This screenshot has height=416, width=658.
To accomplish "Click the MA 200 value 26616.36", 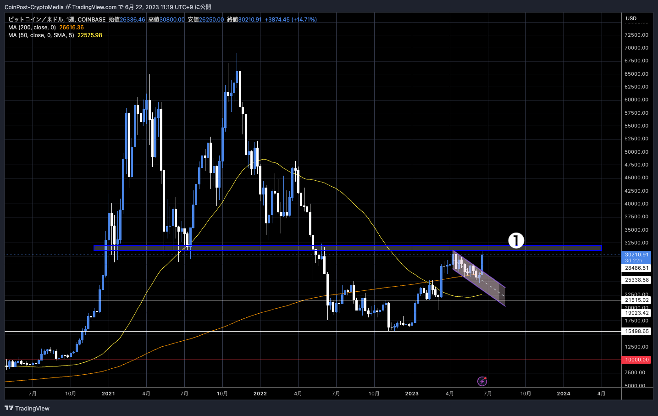I will tap(72, 28).
